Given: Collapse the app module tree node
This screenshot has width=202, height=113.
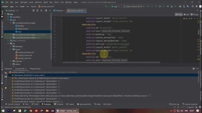Looking at the screenshot, I should [5, 14].
